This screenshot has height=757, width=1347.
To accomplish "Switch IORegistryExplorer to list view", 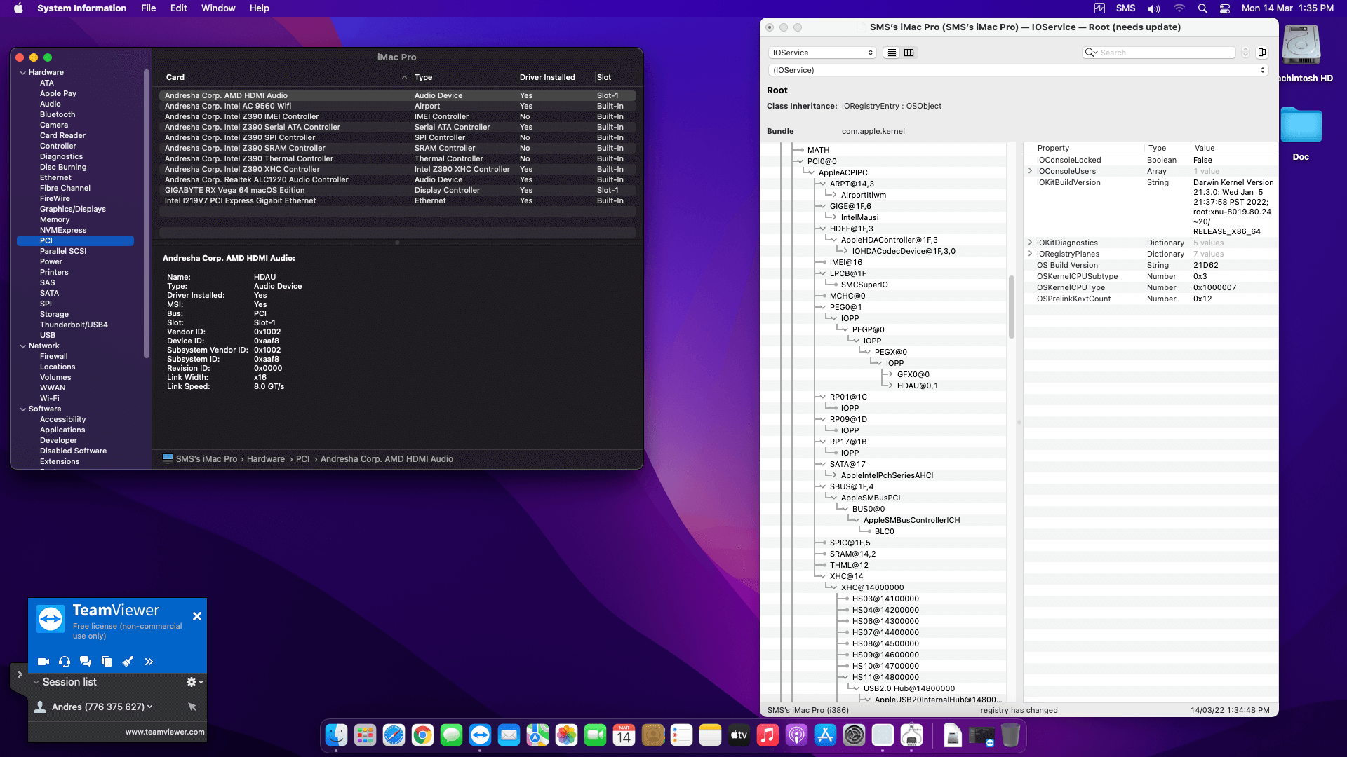I will click(892, 53).
